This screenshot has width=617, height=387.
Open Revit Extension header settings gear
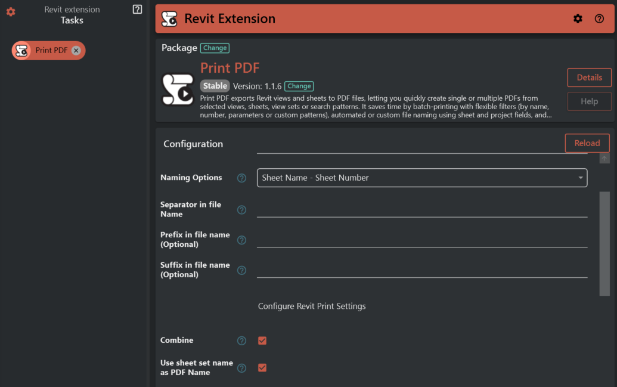[x=578, y=18]
